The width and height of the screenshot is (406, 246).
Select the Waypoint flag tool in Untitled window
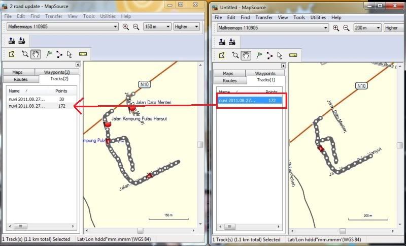click(x=259, y=55)
